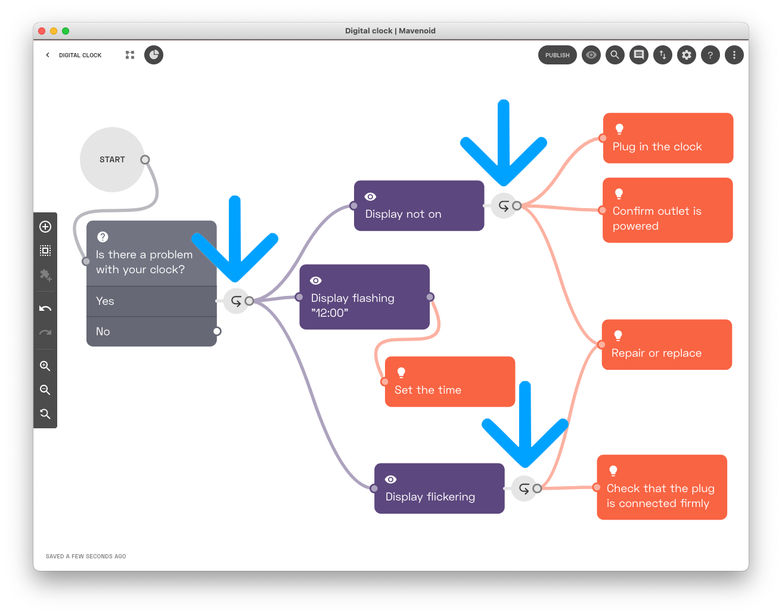Zoom in on the flow canvas
This screenshot has height=615, width=782.
[x=45, y=366]
